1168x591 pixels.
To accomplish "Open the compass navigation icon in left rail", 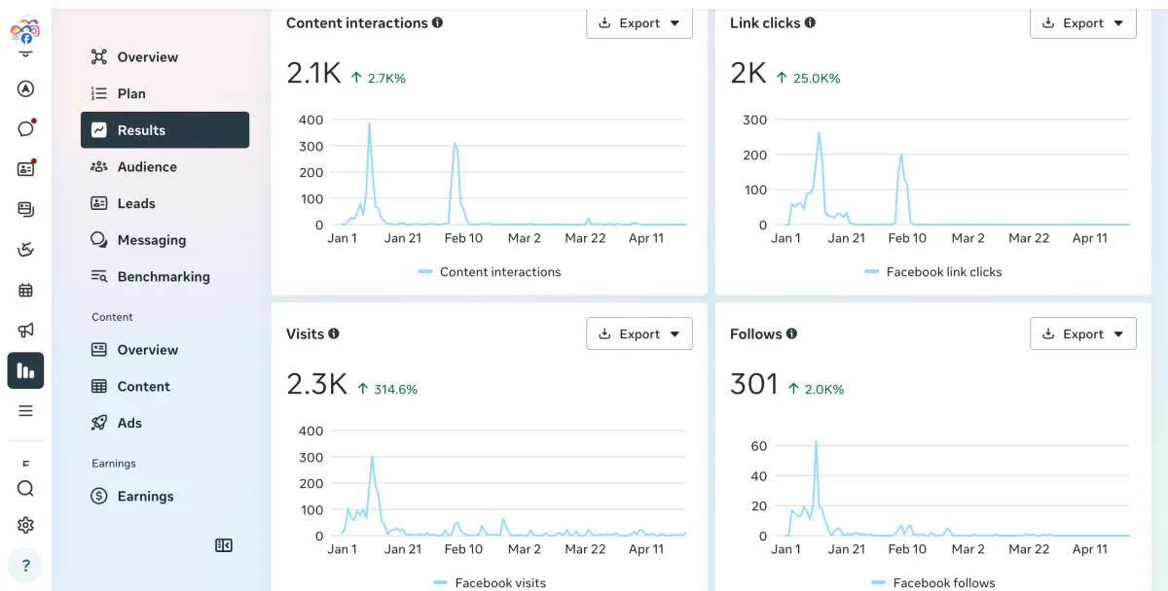I will (26, 89).
